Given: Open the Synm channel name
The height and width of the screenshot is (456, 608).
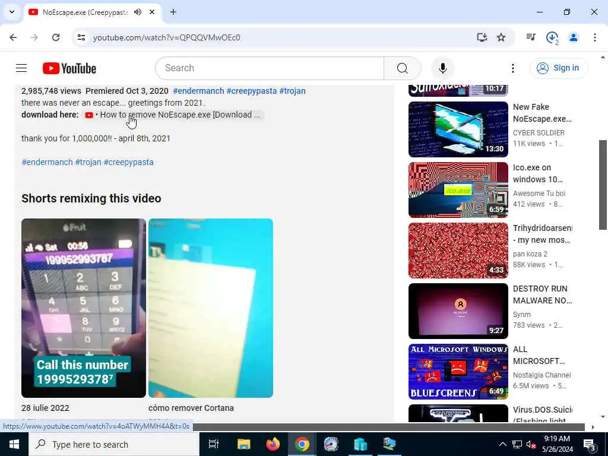Looking at the screenshot, I should point(522,315).
